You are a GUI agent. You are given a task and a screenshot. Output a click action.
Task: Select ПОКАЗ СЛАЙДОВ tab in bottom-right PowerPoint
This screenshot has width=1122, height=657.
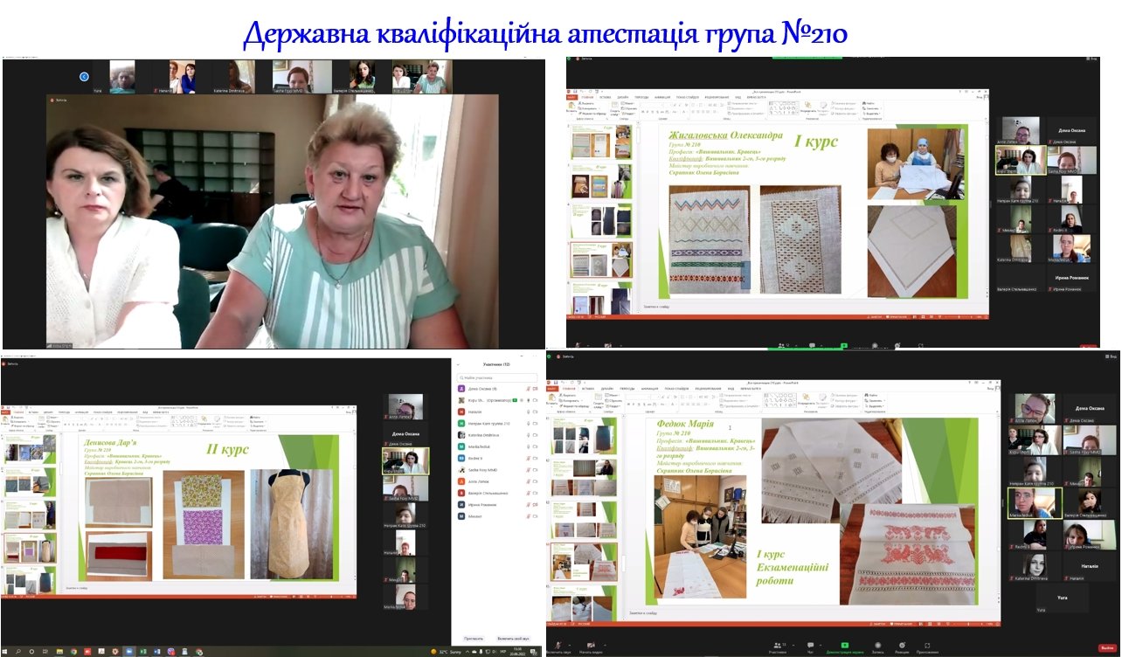pyautogui.click(x=676, y=389)
